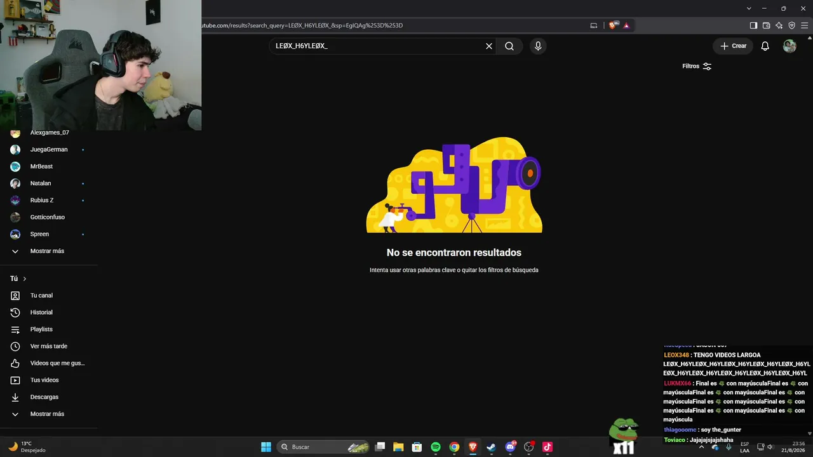Open the JuegaGerman subscription channel
Image resolution: width=813 pixels, height=457 pixels.
pos(49,149)
